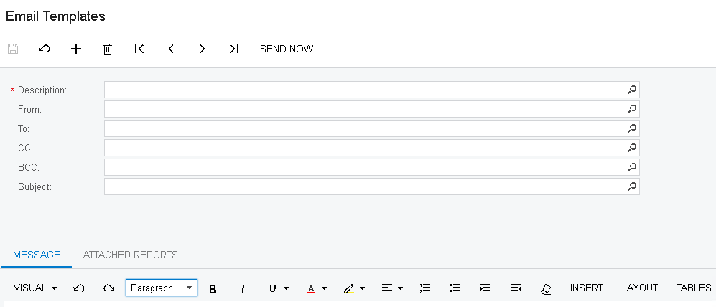This screenshot has height=307, width=716.
Task: Redo the edit in message editor
Action: (x=108, y=288)
